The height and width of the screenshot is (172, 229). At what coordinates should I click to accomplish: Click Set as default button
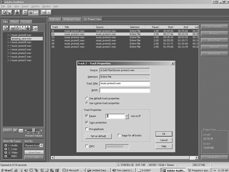tap(98, 136)
